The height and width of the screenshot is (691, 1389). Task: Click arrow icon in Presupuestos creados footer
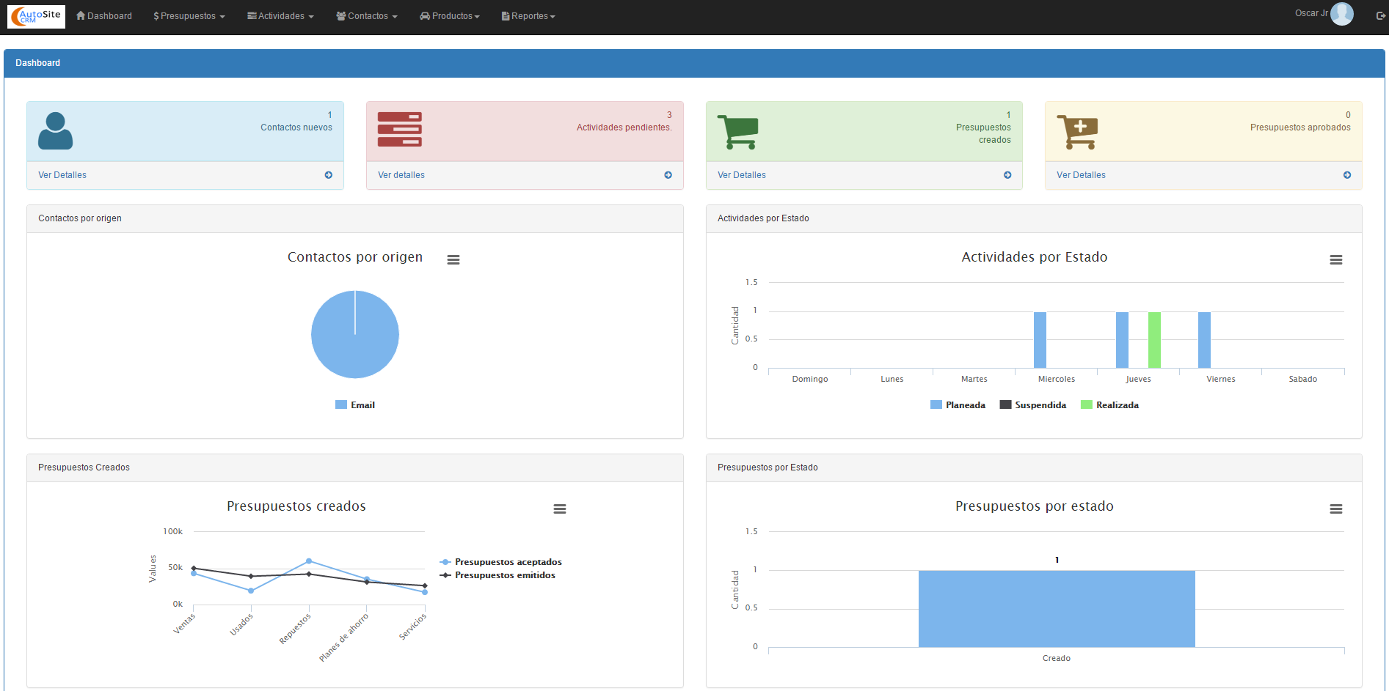point(1007,175)
